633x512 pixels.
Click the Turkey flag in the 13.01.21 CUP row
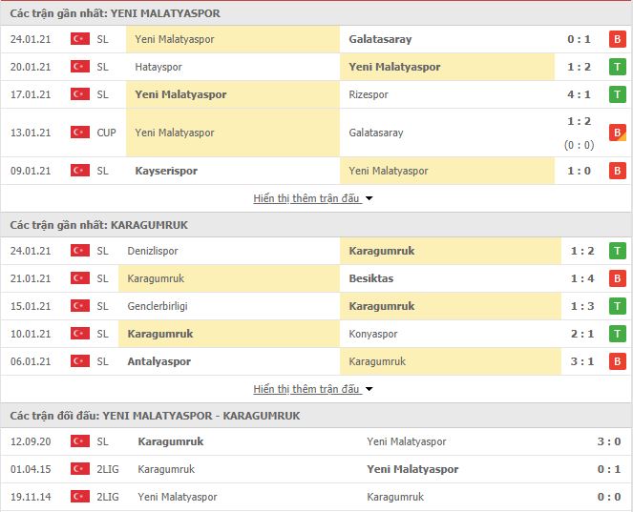pos(80,133)
